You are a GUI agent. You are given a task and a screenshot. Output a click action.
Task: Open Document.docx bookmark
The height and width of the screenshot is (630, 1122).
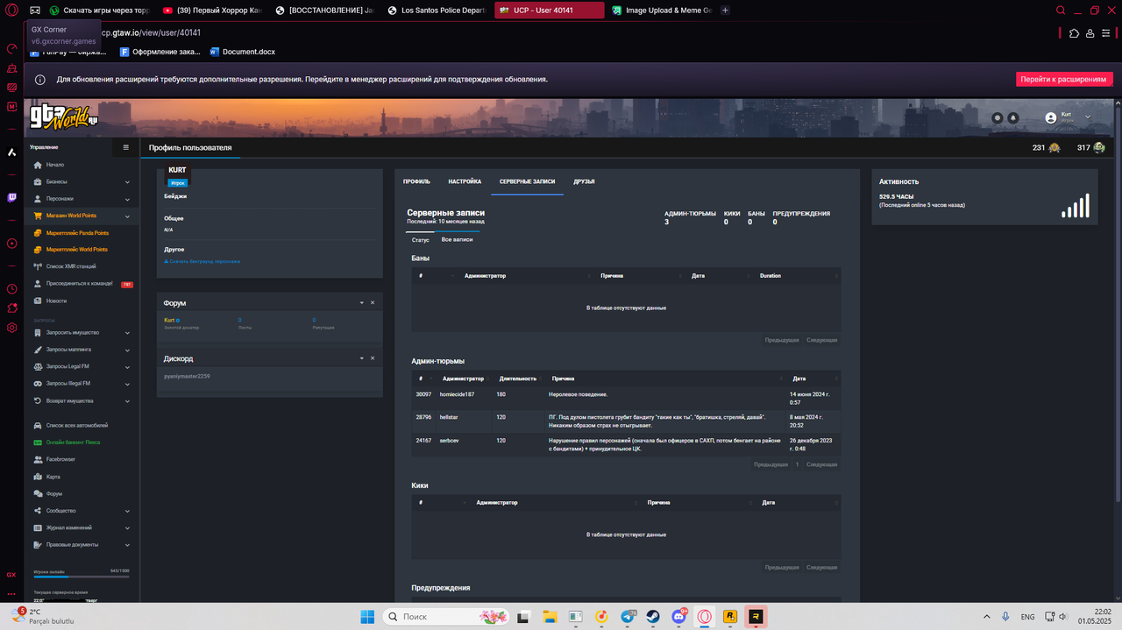pyautogui.click(x=243, y=52)
